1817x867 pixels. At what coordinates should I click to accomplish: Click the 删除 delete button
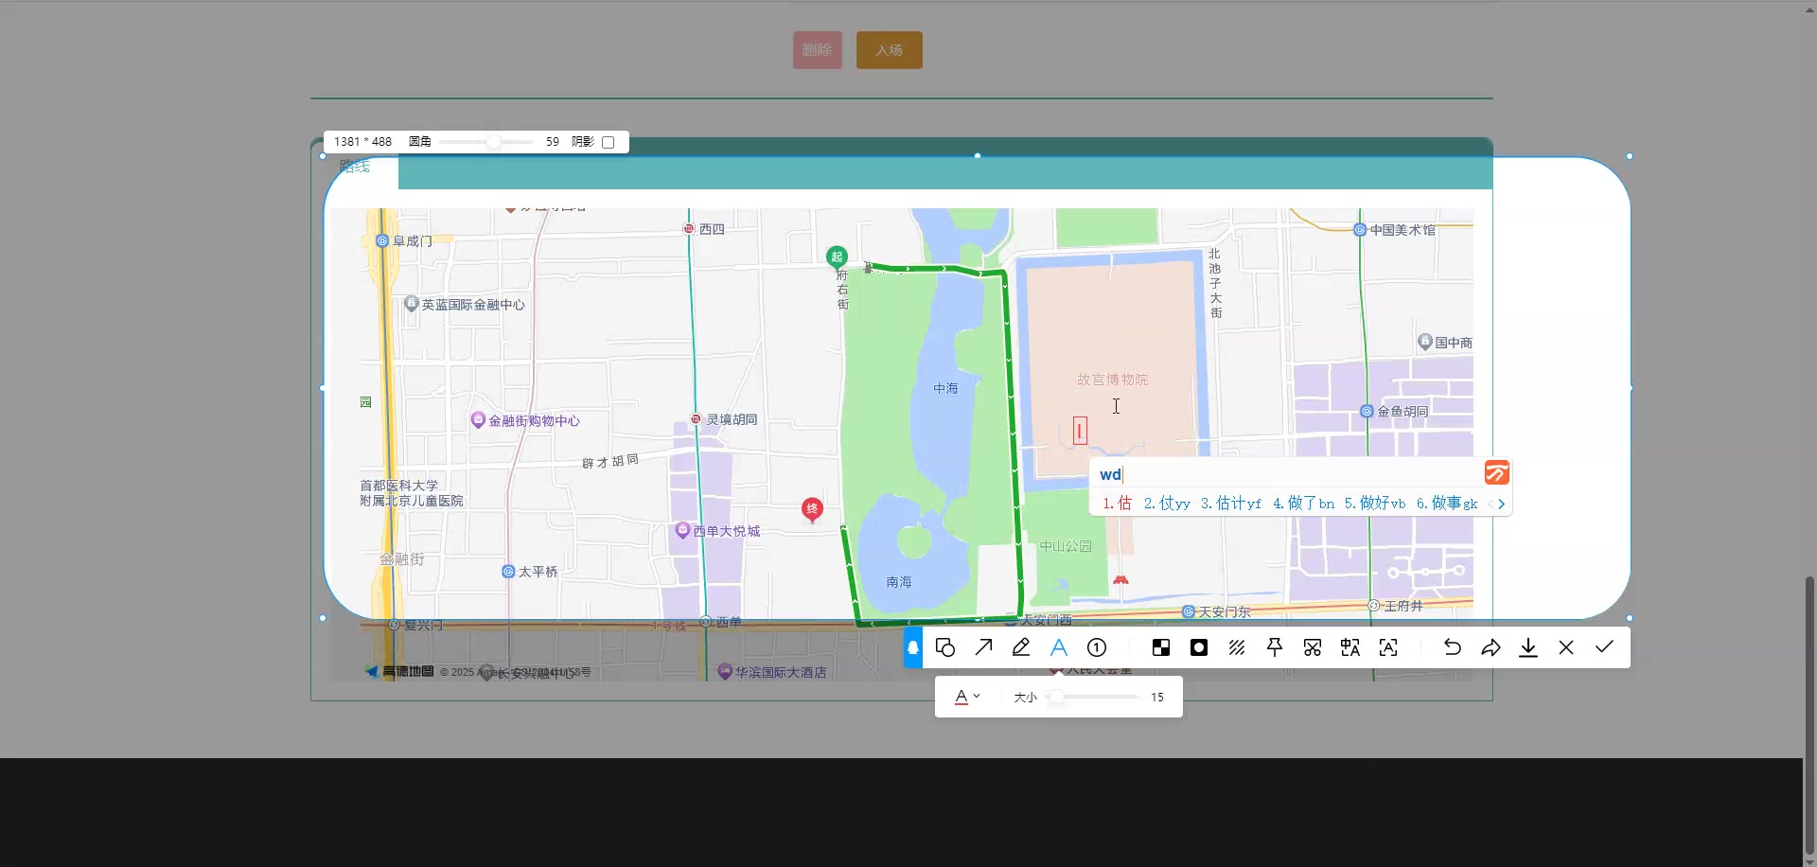pos(818,50)
